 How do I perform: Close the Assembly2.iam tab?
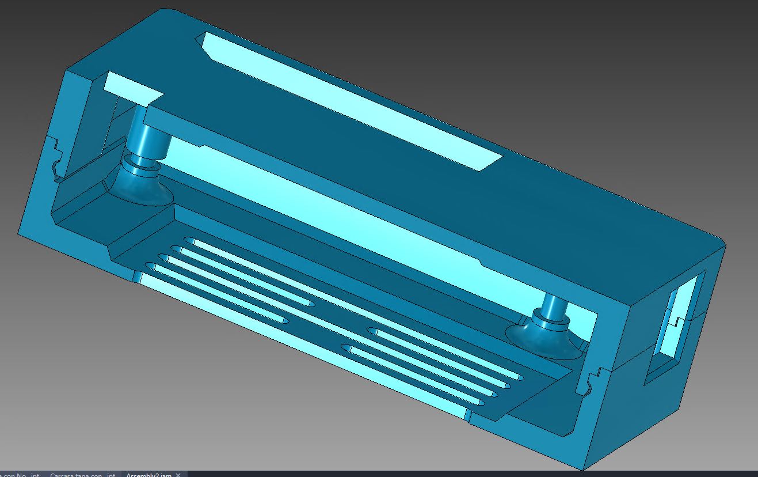click(178, 474)
